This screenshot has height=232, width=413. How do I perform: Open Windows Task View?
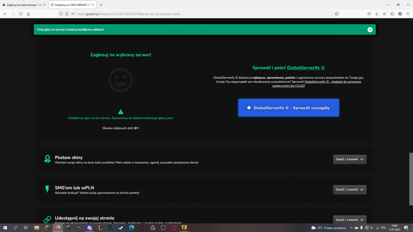(x=26, y=228)
